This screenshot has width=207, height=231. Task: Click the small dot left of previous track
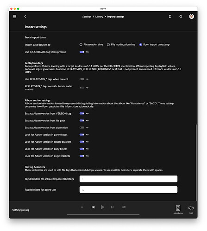pos(82,207)
